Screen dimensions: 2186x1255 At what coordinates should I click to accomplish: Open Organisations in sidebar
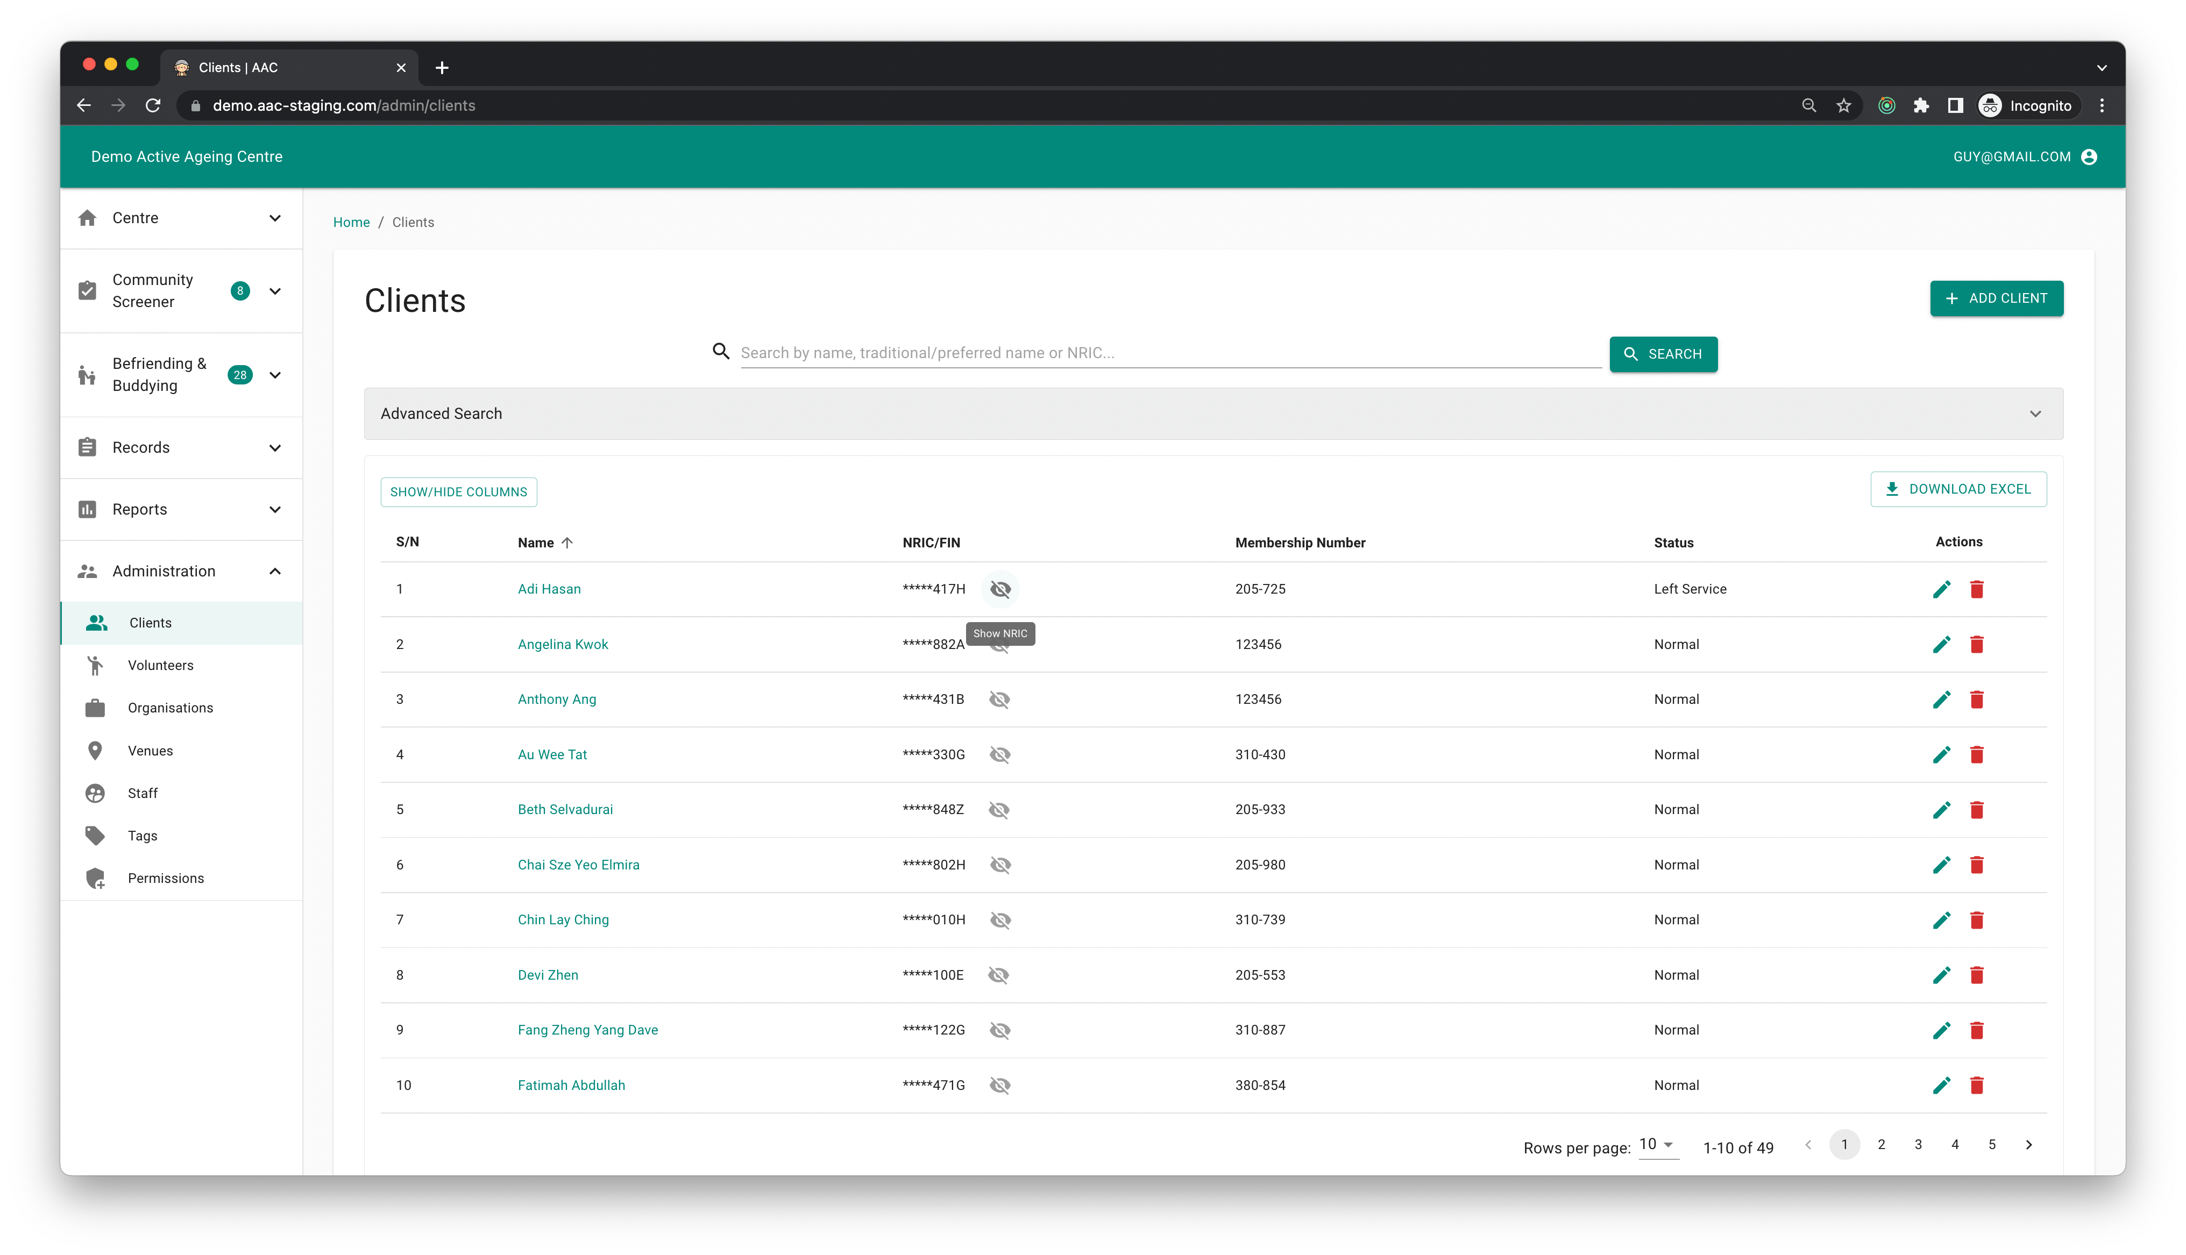coord(181,709)
